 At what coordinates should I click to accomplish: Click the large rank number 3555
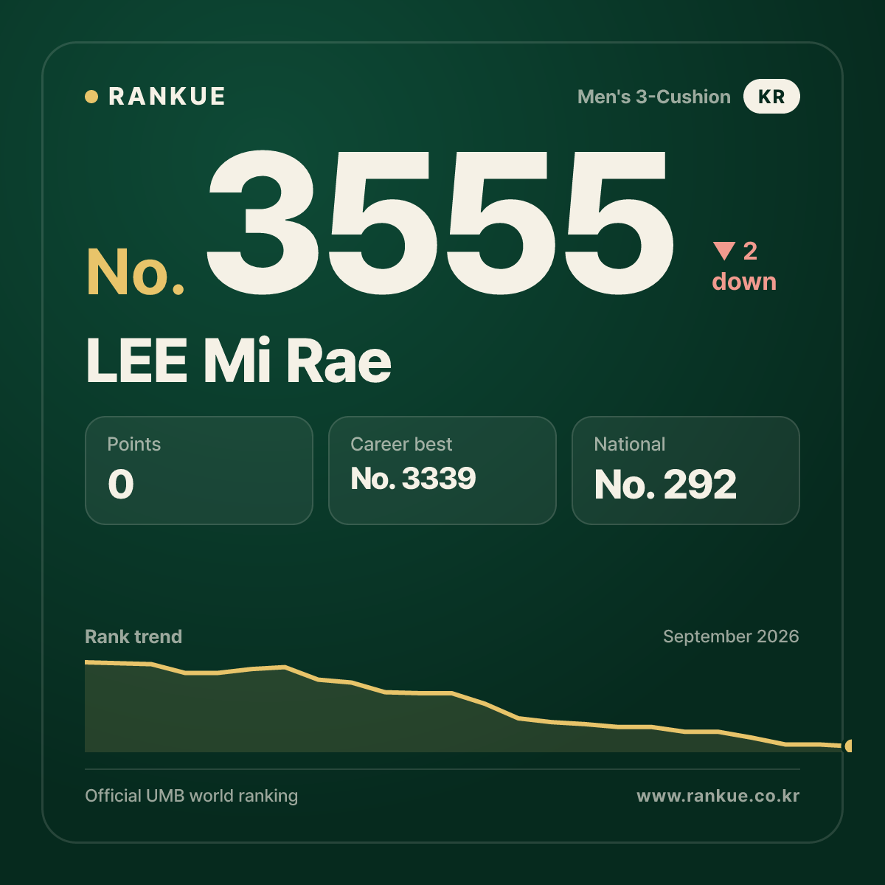click(x=440, y=221)
